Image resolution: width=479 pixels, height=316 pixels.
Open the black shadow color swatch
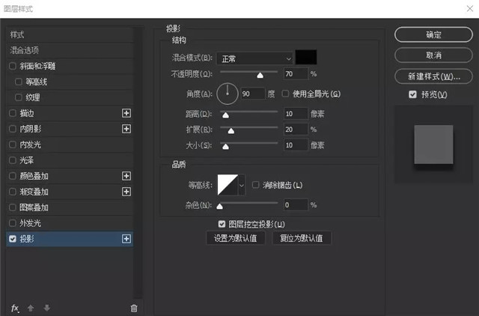click(306, 57)
